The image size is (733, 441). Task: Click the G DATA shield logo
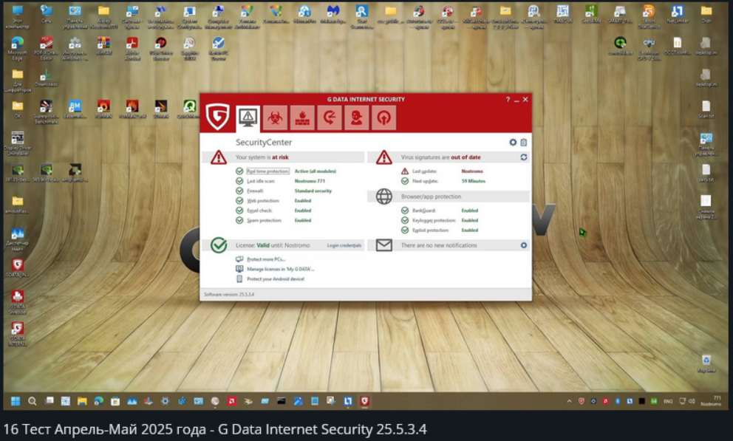click(217, 117)
